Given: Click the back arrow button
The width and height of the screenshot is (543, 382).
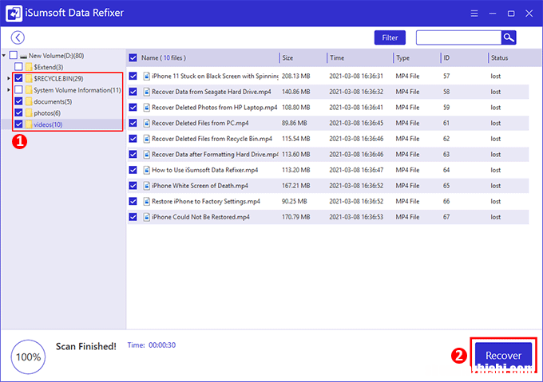Looking at the screenshot, I should pyautogui.click(x=18, y=37).
